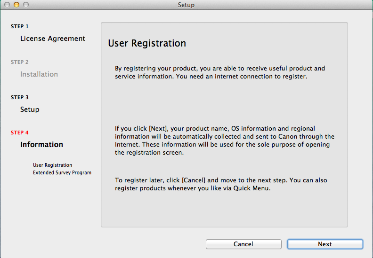Click the STEP 3 label in the sidebar
Image resolution: width=373 pixels, height=258 pixels.
[20, 97]
